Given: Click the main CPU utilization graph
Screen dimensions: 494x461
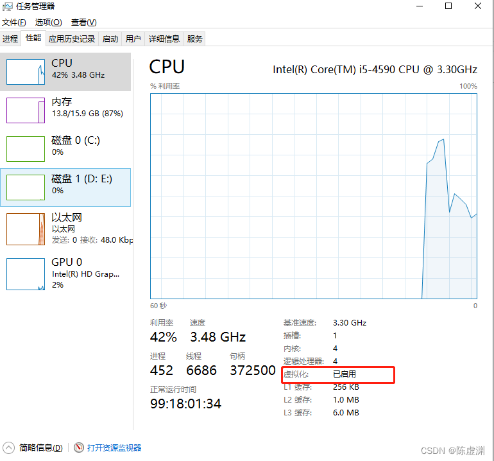Looking at the screenshot, I should pyautogui.click(x=314, y=196).
